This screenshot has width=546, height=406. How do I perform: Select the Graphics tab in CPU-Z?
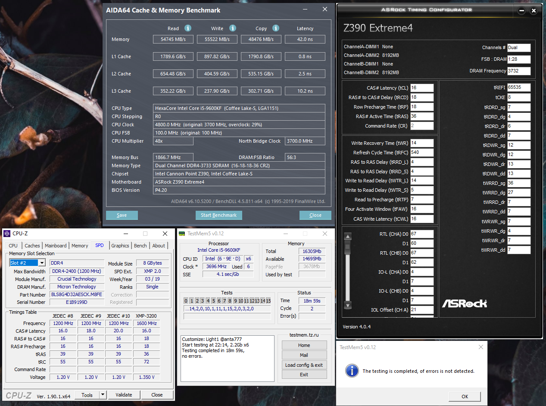pyautogui.click(x=120, y=246)
